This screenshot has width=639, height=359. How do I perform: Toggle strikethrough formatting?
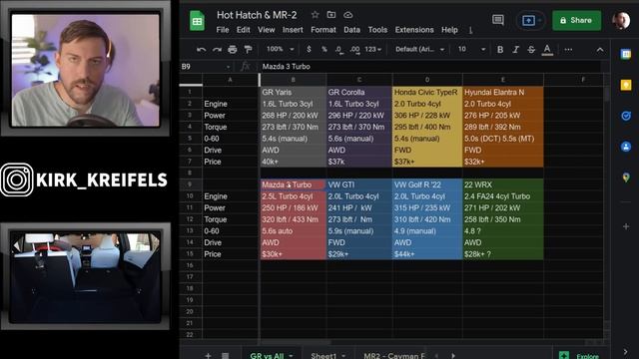pyautogui.click(x=531, y=50)
